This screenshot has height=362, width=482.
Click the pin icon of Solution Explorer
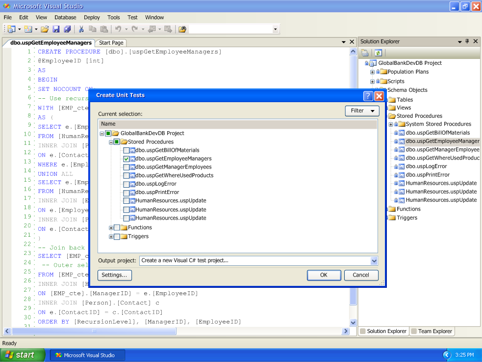tap(467, 41)
